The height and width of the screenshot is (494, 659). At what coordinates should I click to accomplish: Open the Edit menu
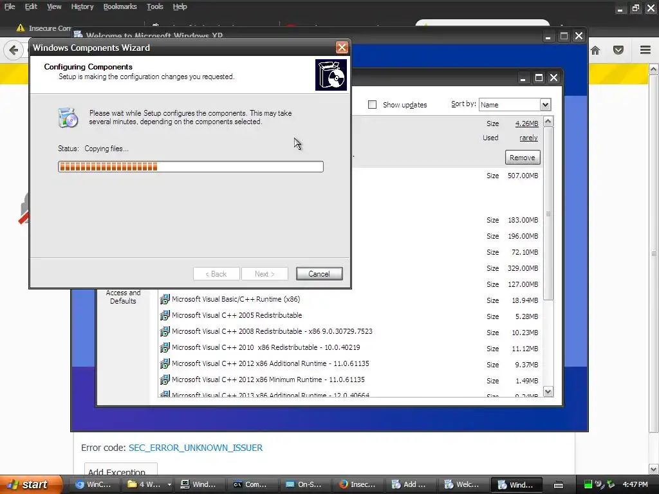click(31, 6)
